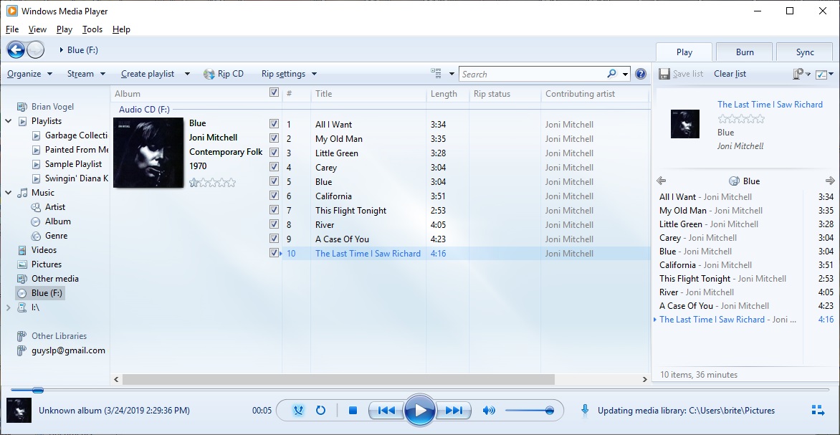Uncheck the All I Want track checkbox
This screenshot has height=435, width=840.
click(x=274, y=124)
